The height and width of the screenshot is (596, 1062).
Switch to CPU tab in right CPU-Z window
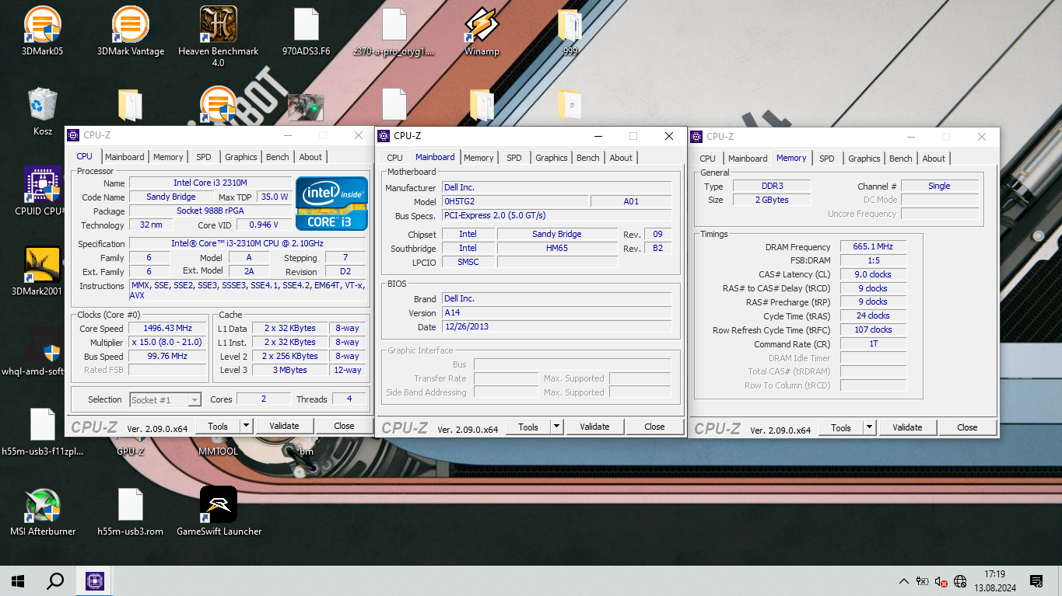tap(707, 159)
